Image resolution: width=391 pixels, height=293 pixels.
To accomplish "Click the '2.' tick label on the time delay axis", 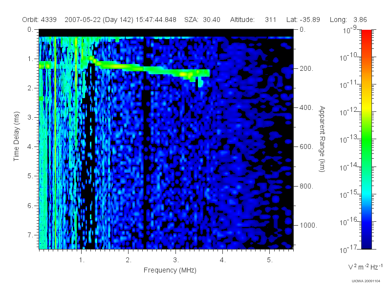I will (30, 88).
